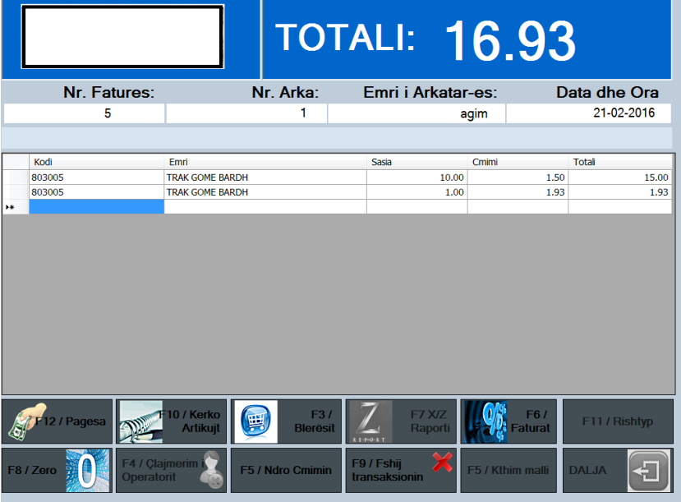Click the F5 / Ndro Cmimin button
The image size is (681, 502).
click(x=286, y=471)
